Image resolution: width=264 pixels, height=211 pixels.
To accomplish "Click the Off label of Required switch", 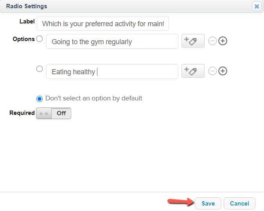I will (61, 113).
